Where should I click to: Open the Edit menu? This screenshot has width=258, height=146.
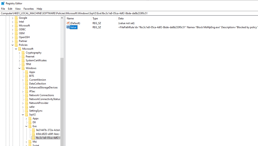[x=10, y=9]
